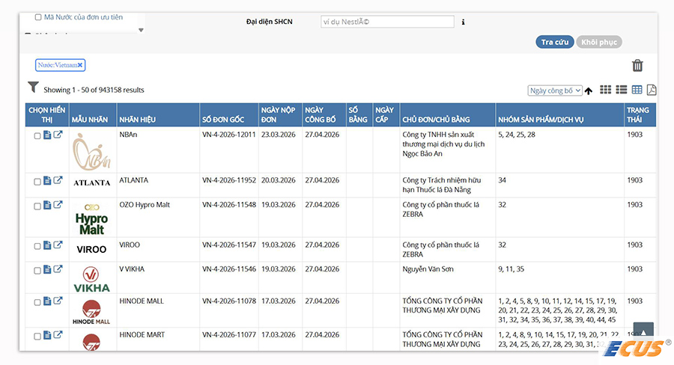Click product group '5, 24, 25, 28'
This screenshot has height=365, width=674.
coord(517,135)
